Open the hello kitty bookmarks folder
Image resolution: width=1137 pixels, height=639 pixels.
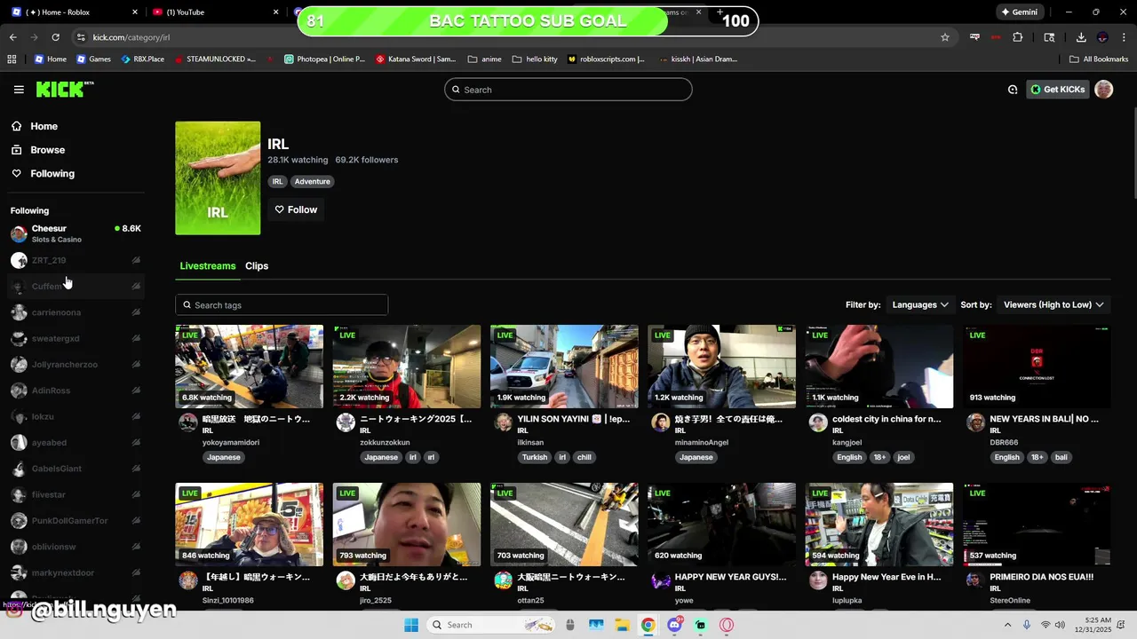535,59
